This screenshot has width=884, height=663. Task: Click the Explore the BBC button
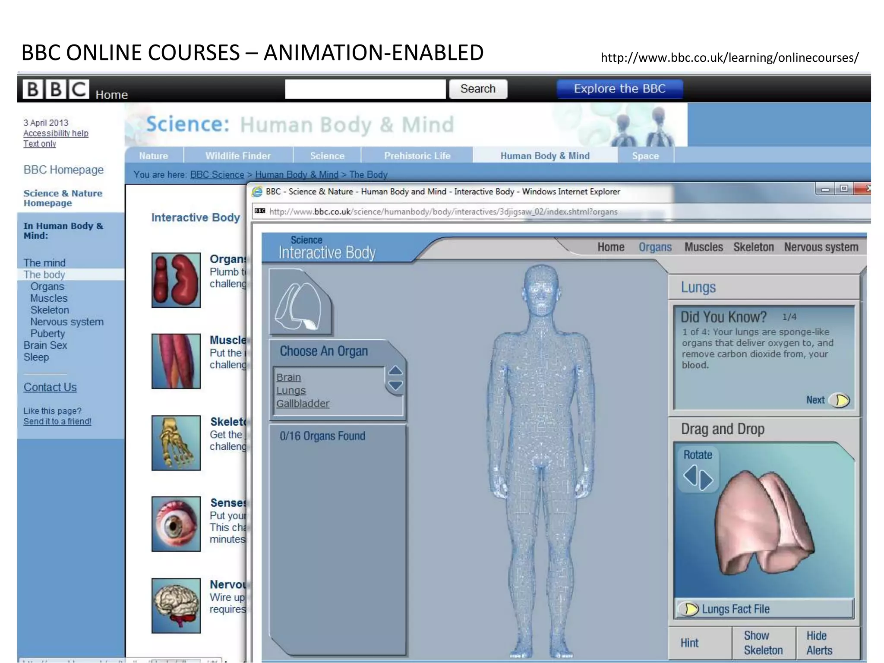(619, 89)
